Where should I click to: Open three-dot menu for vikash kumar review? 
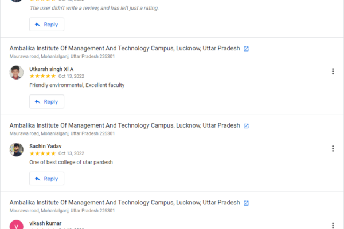pos(333,225)
